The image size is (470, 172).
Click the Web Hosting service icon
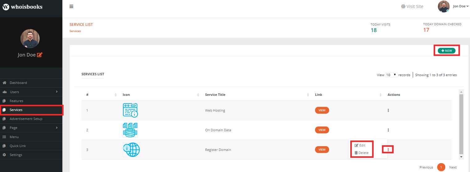tap(130, 110)
